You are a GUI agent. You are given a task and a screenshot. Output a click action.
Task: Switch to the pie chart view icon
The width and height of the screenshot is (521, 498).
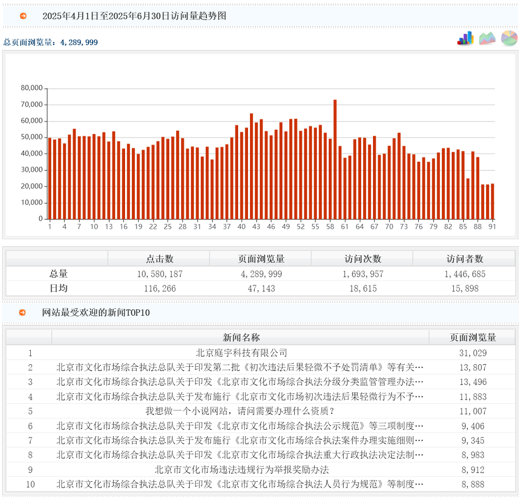pyautogui.click(x=510, y=38)
